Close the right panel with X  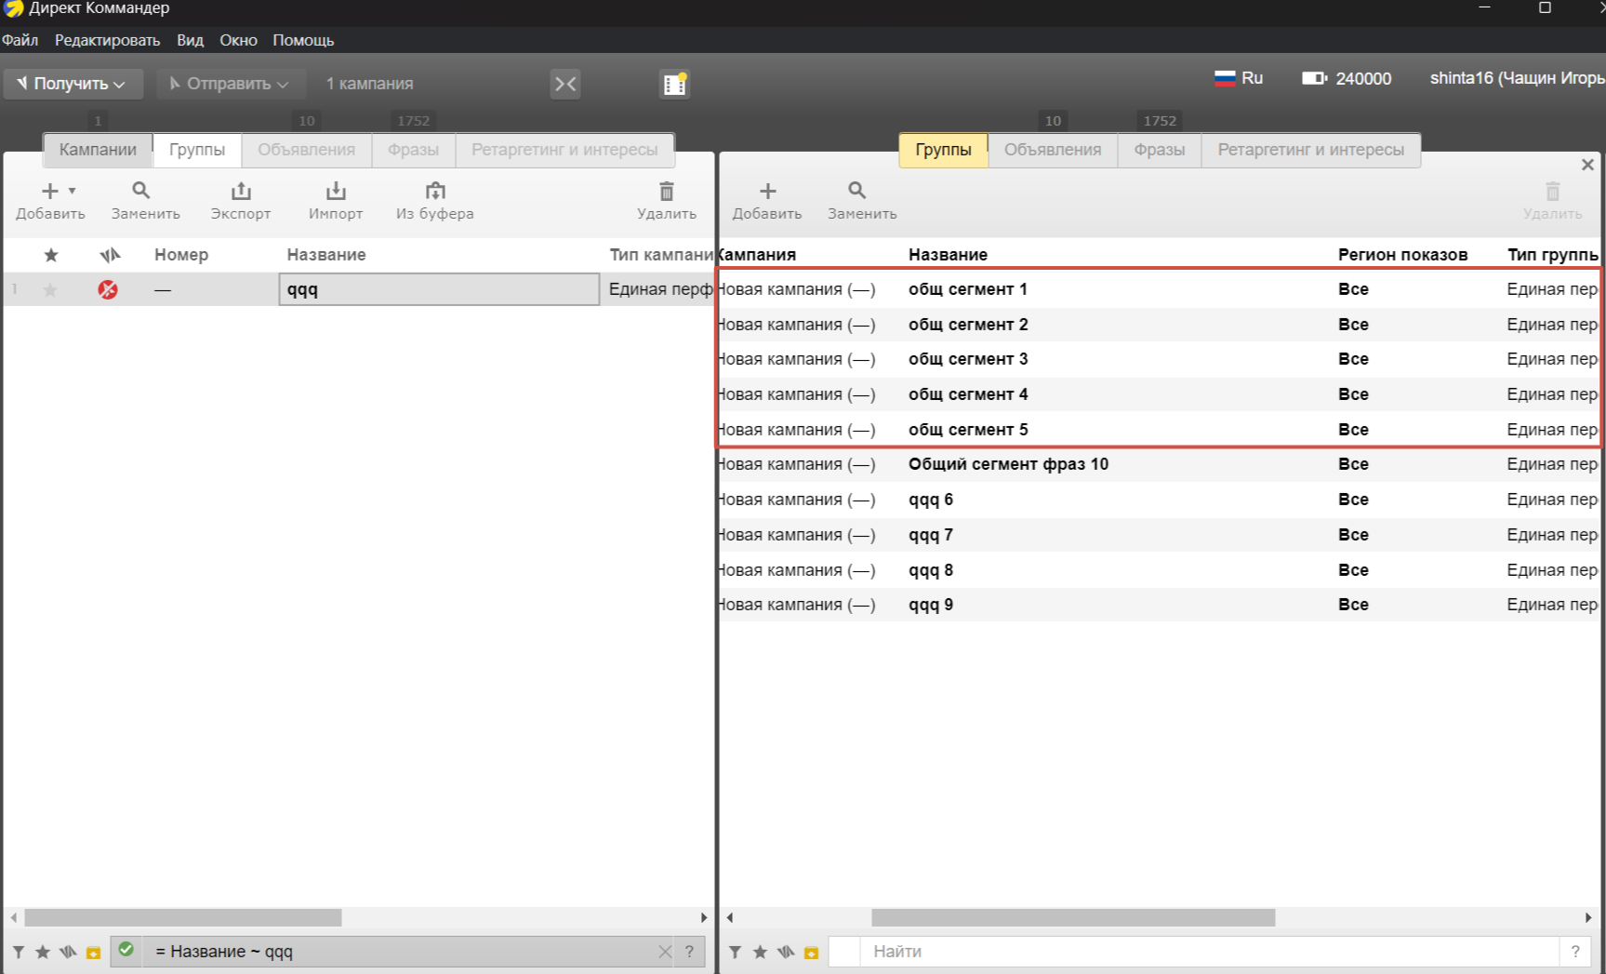coord(1587,165)
